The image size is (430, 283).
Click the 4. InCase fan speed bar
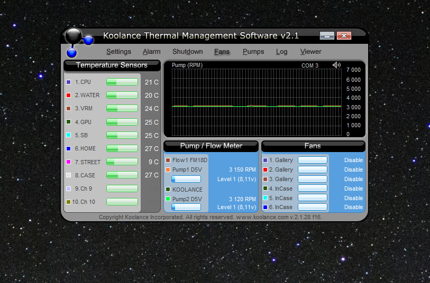[x=313, y=188]
